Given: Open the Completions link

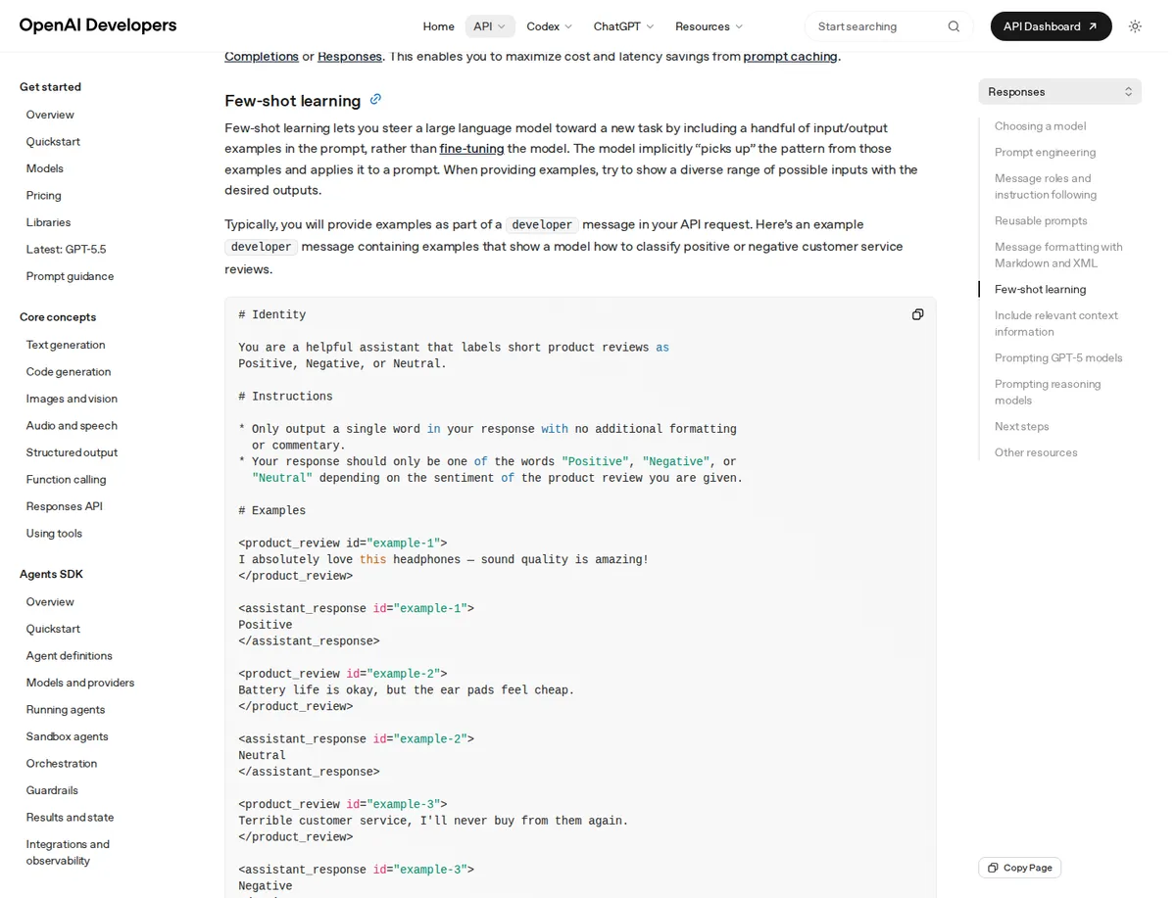Looking at the screenshot, I should (x=262, y=56).
